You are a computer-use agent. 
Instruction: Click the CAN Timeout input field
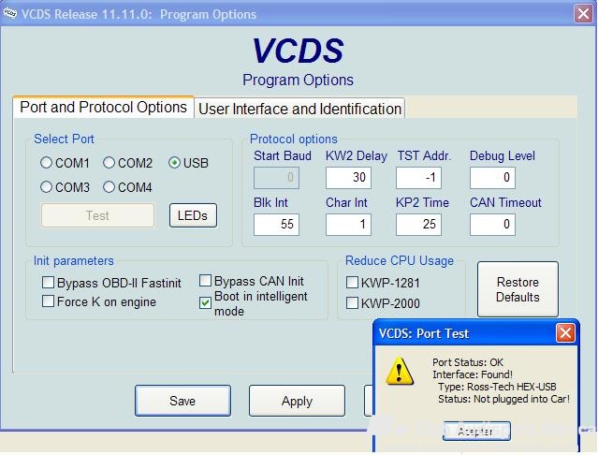click(492, 225)
